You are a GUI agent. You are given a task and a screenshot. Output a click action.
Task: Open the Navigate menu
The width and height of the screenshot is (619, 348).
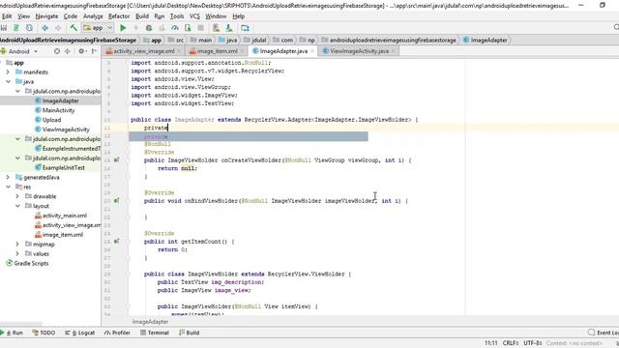(46, 16)
